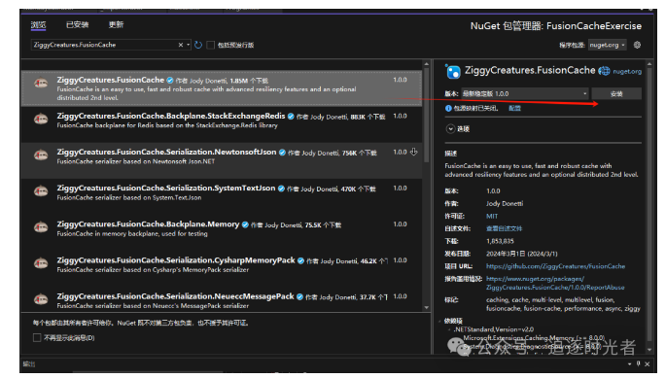Click the FusionCache logo in details pane
The height and width of the screenshot is (379, 666).
point(453,71)
